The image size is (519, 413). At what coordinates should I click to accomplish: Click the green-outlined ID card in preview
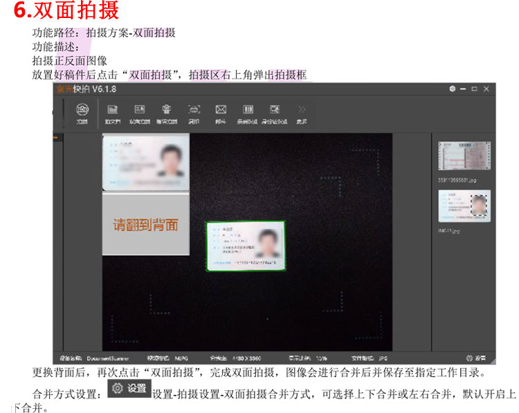click(245, 245)
